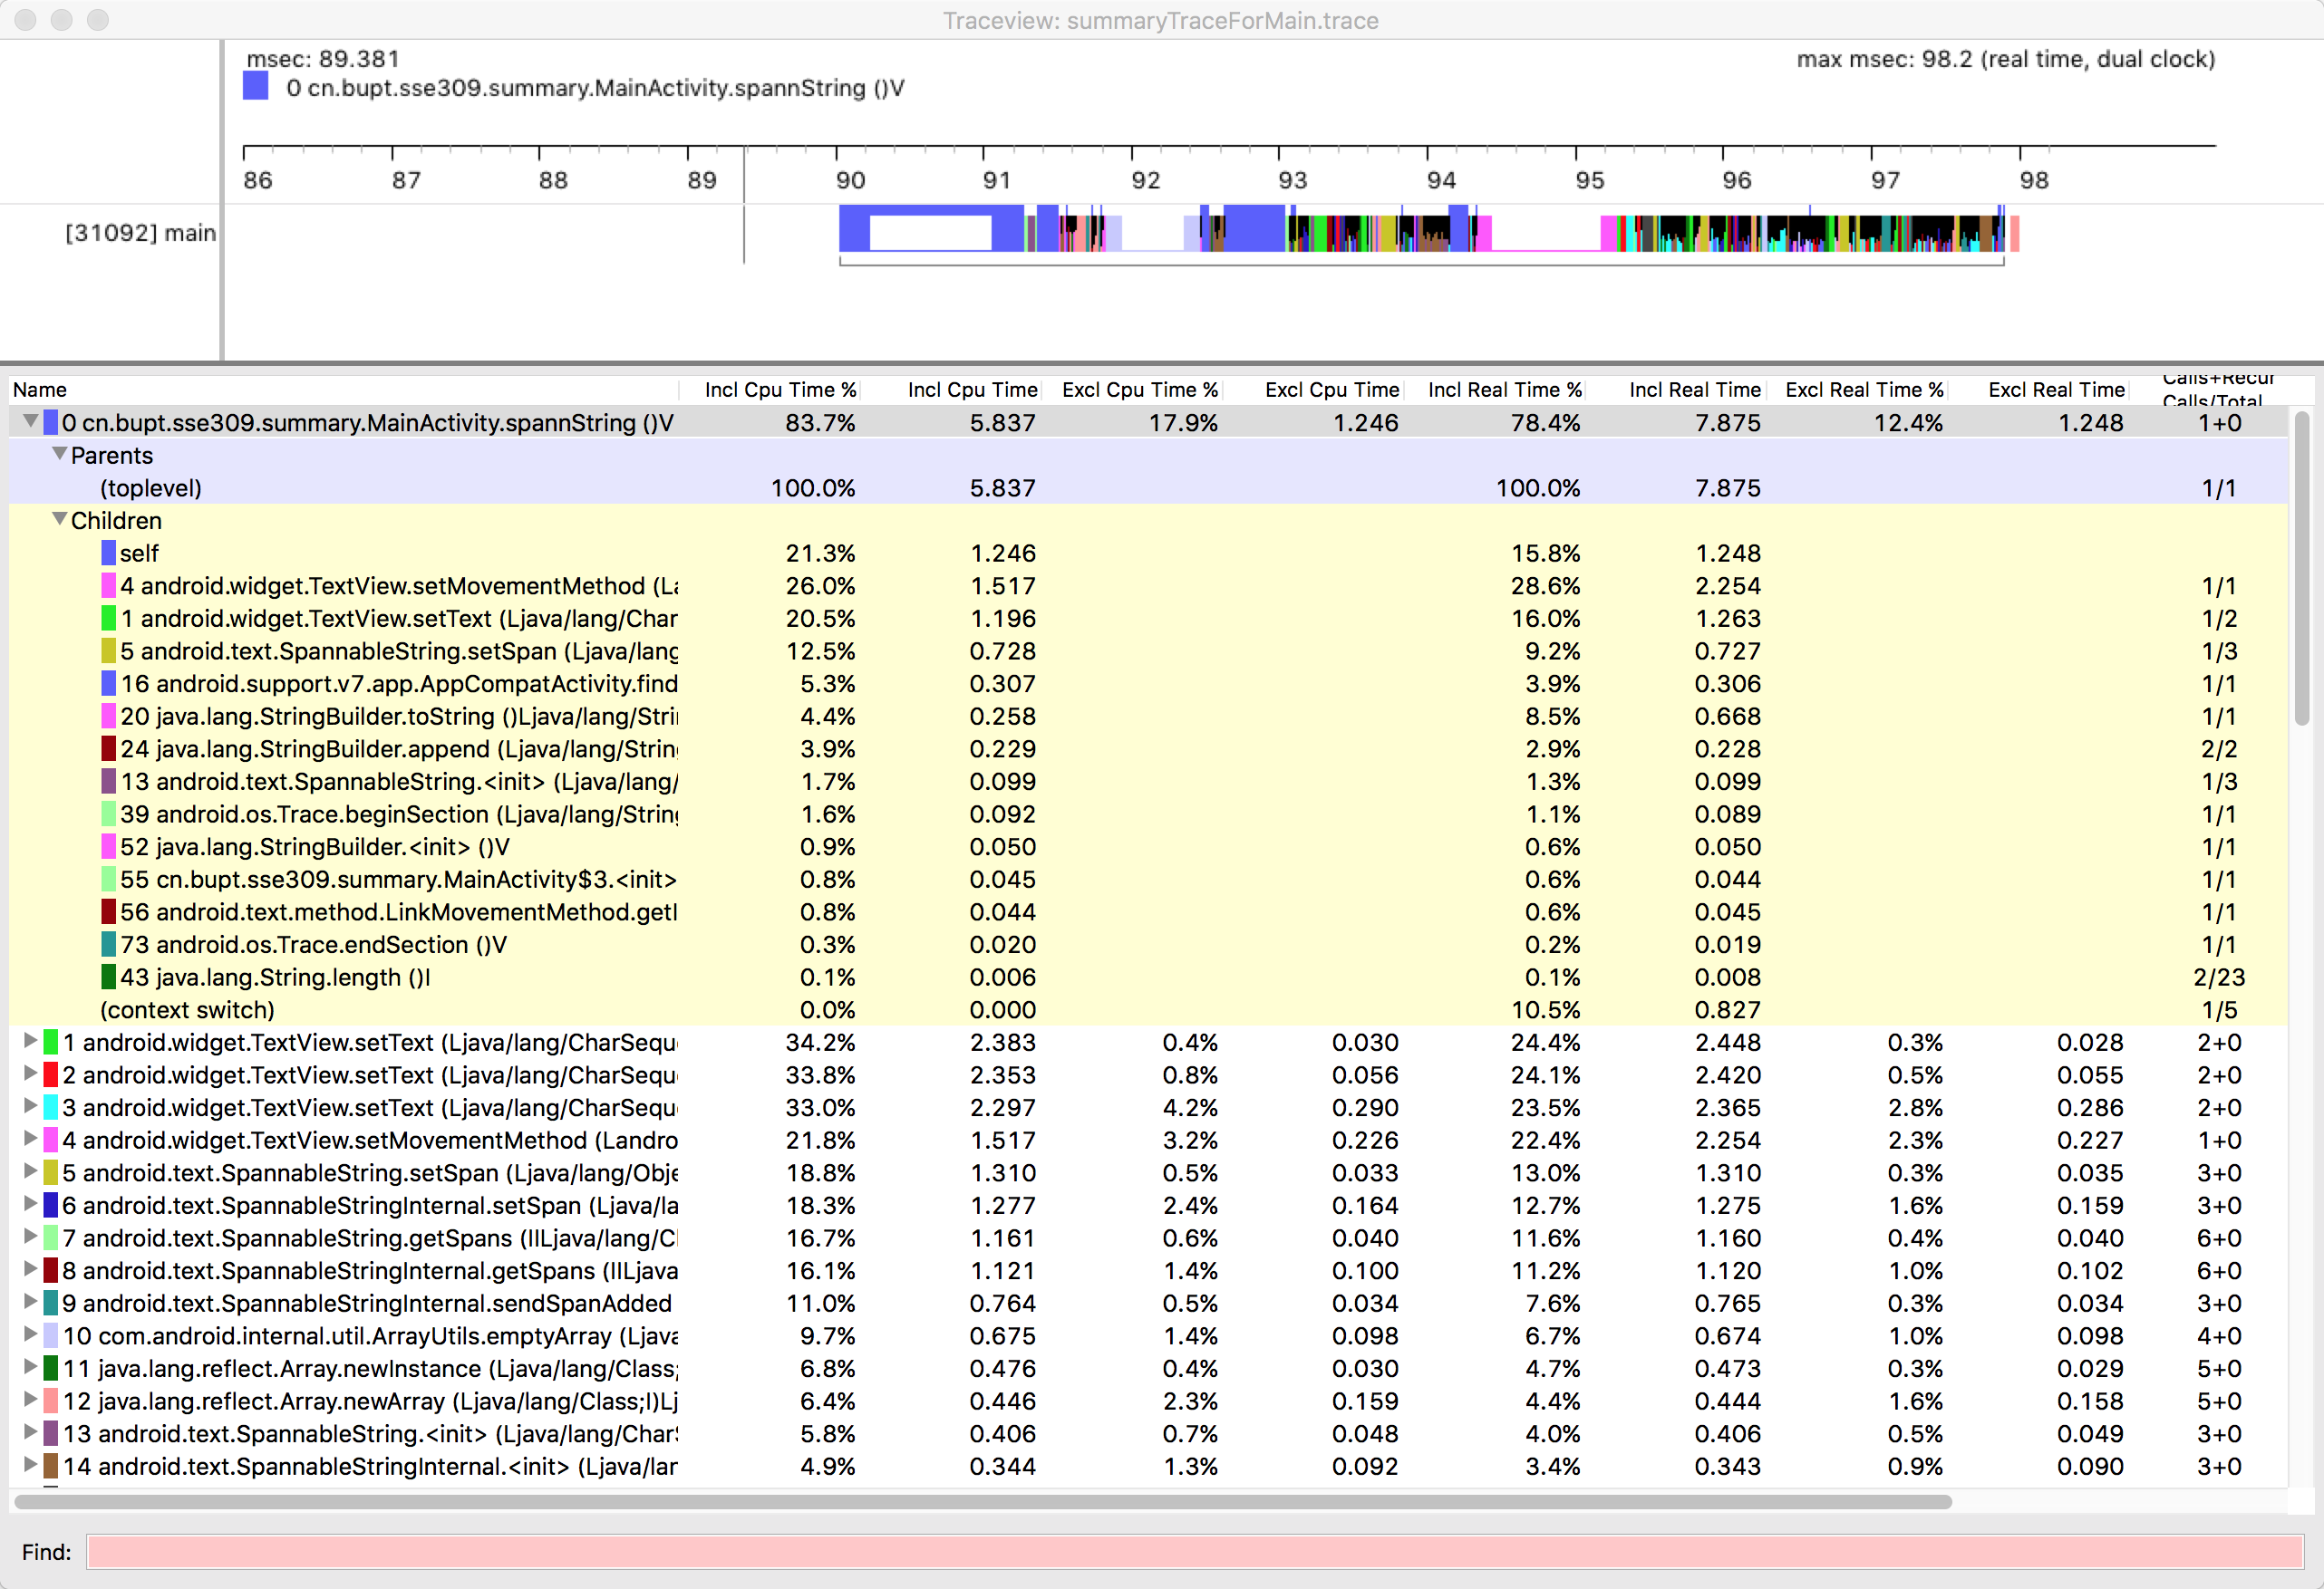Collapse the Parents section
Screen dimensions: 2324x1589
coord(60,455)
